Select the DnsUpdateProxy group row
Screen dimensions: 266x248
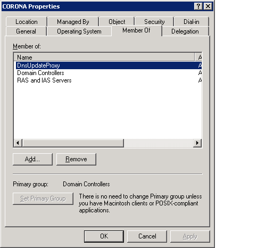pyautogui.click(x=108, y=65)
